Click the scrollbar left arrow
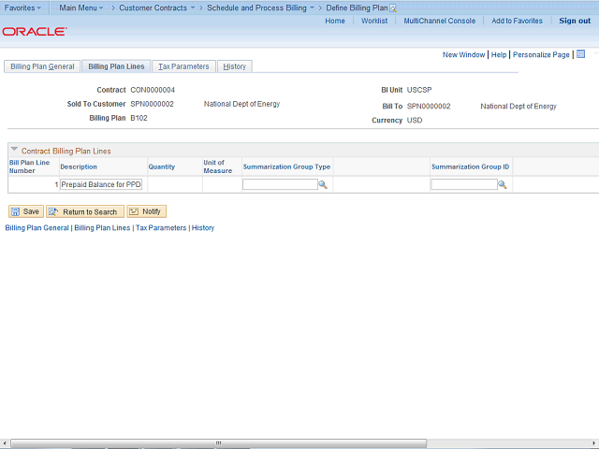The image size is (599, 449). tap(4, 443)
